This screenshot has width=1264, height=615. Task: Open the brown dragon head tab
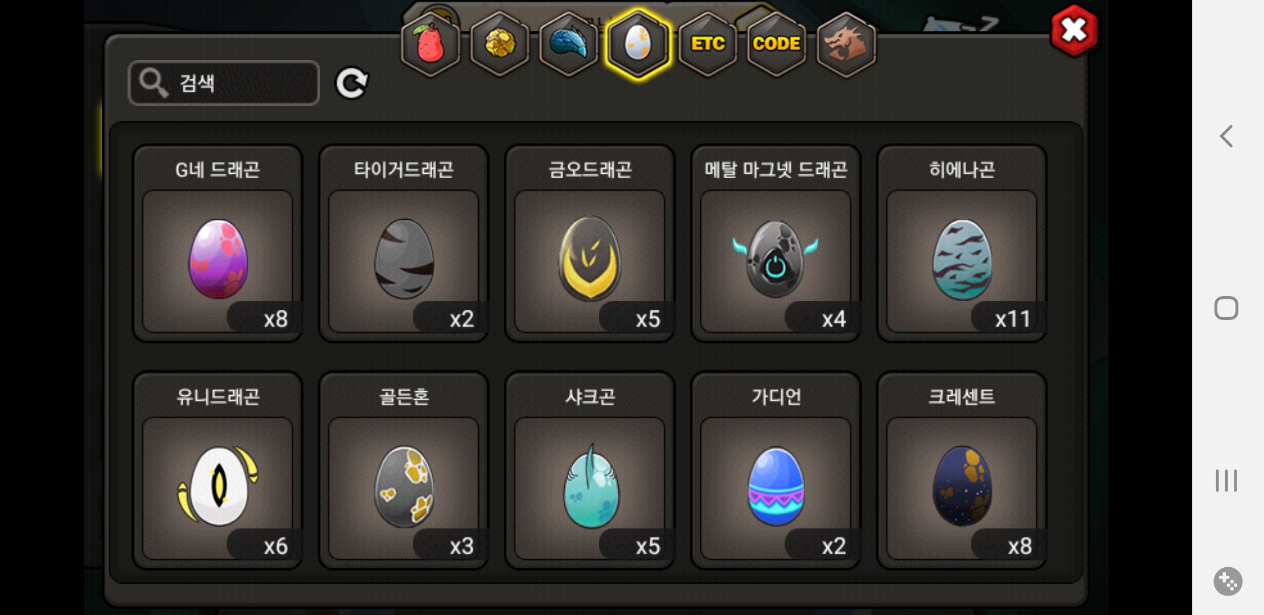tap(846, 44)
